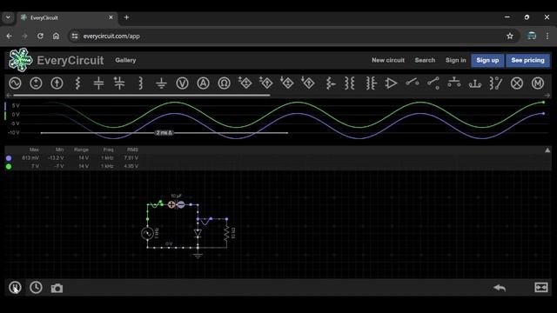Click the EveryCircuit logo
Image resolution: width=557 pixels, height=313 pixels.
[x=21, y=60]
